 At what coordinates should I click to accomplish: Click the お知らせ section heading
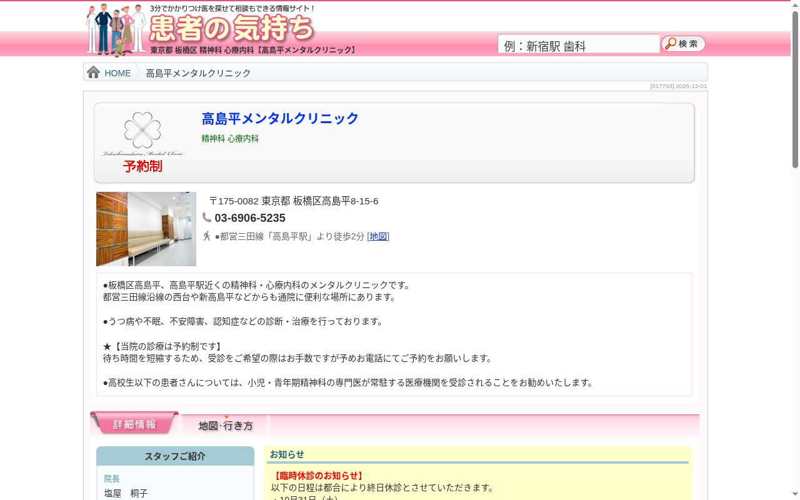(x=287, y=454)
